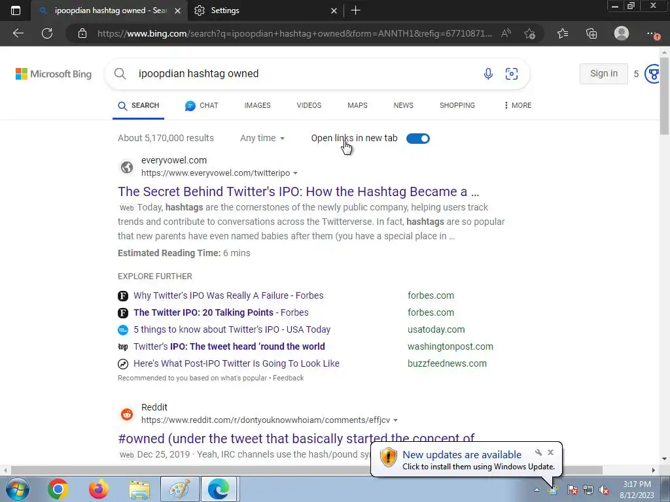Screen dimensions: 670x502
Task: Open Read Aloud icon in address bar
Action: click(x=506, y=33)
